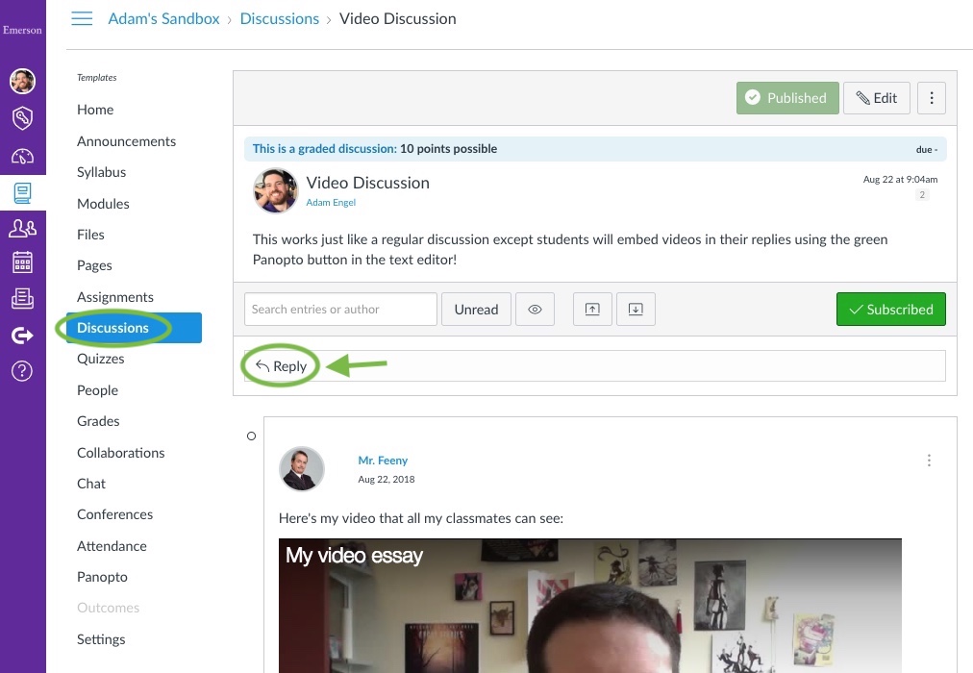The width and height of the screenshot is (973, 673).
Task: Open Pages in course navigation
Action: click(x=94, y=265)
